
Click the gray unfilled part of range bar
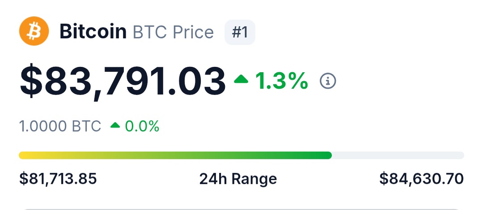[x=398, y=155]
